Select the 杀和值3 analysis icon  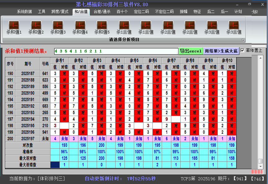(58, 27)
